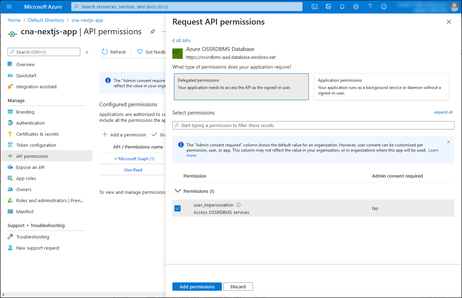
Task: Click the Grant consent checkmark icon
Action: tap(154, 135)
